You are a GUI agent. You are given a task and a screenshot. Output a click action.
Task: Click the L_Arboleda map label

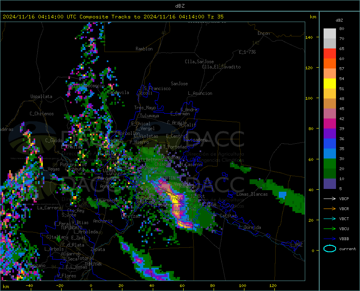pyautogui.click(x=86, y=232)
